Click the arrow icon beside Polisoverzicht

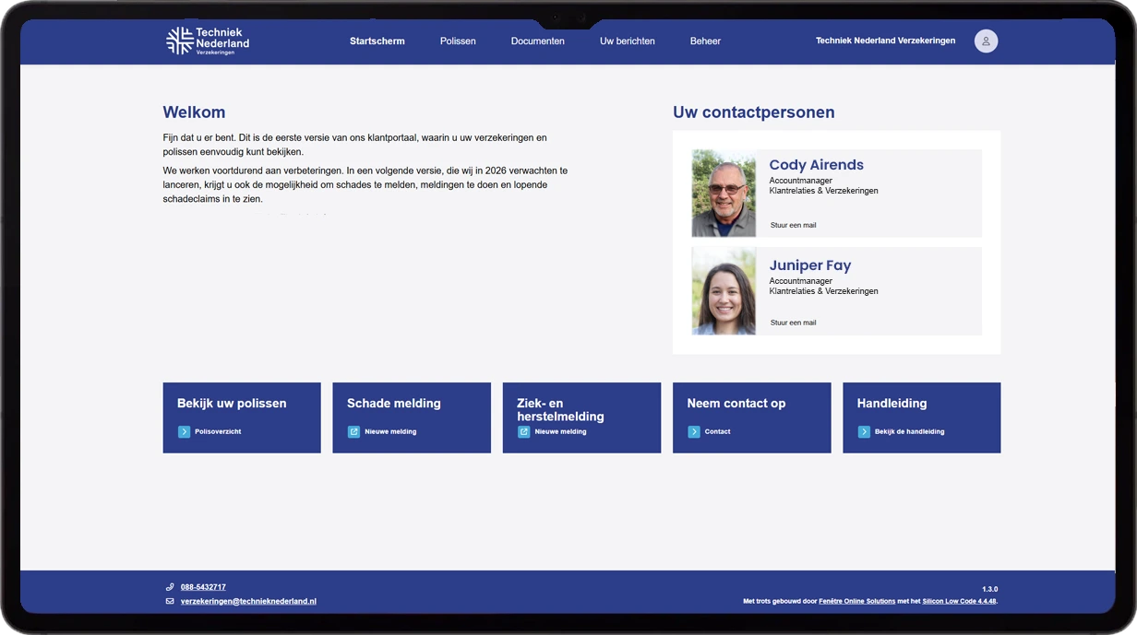184,431
